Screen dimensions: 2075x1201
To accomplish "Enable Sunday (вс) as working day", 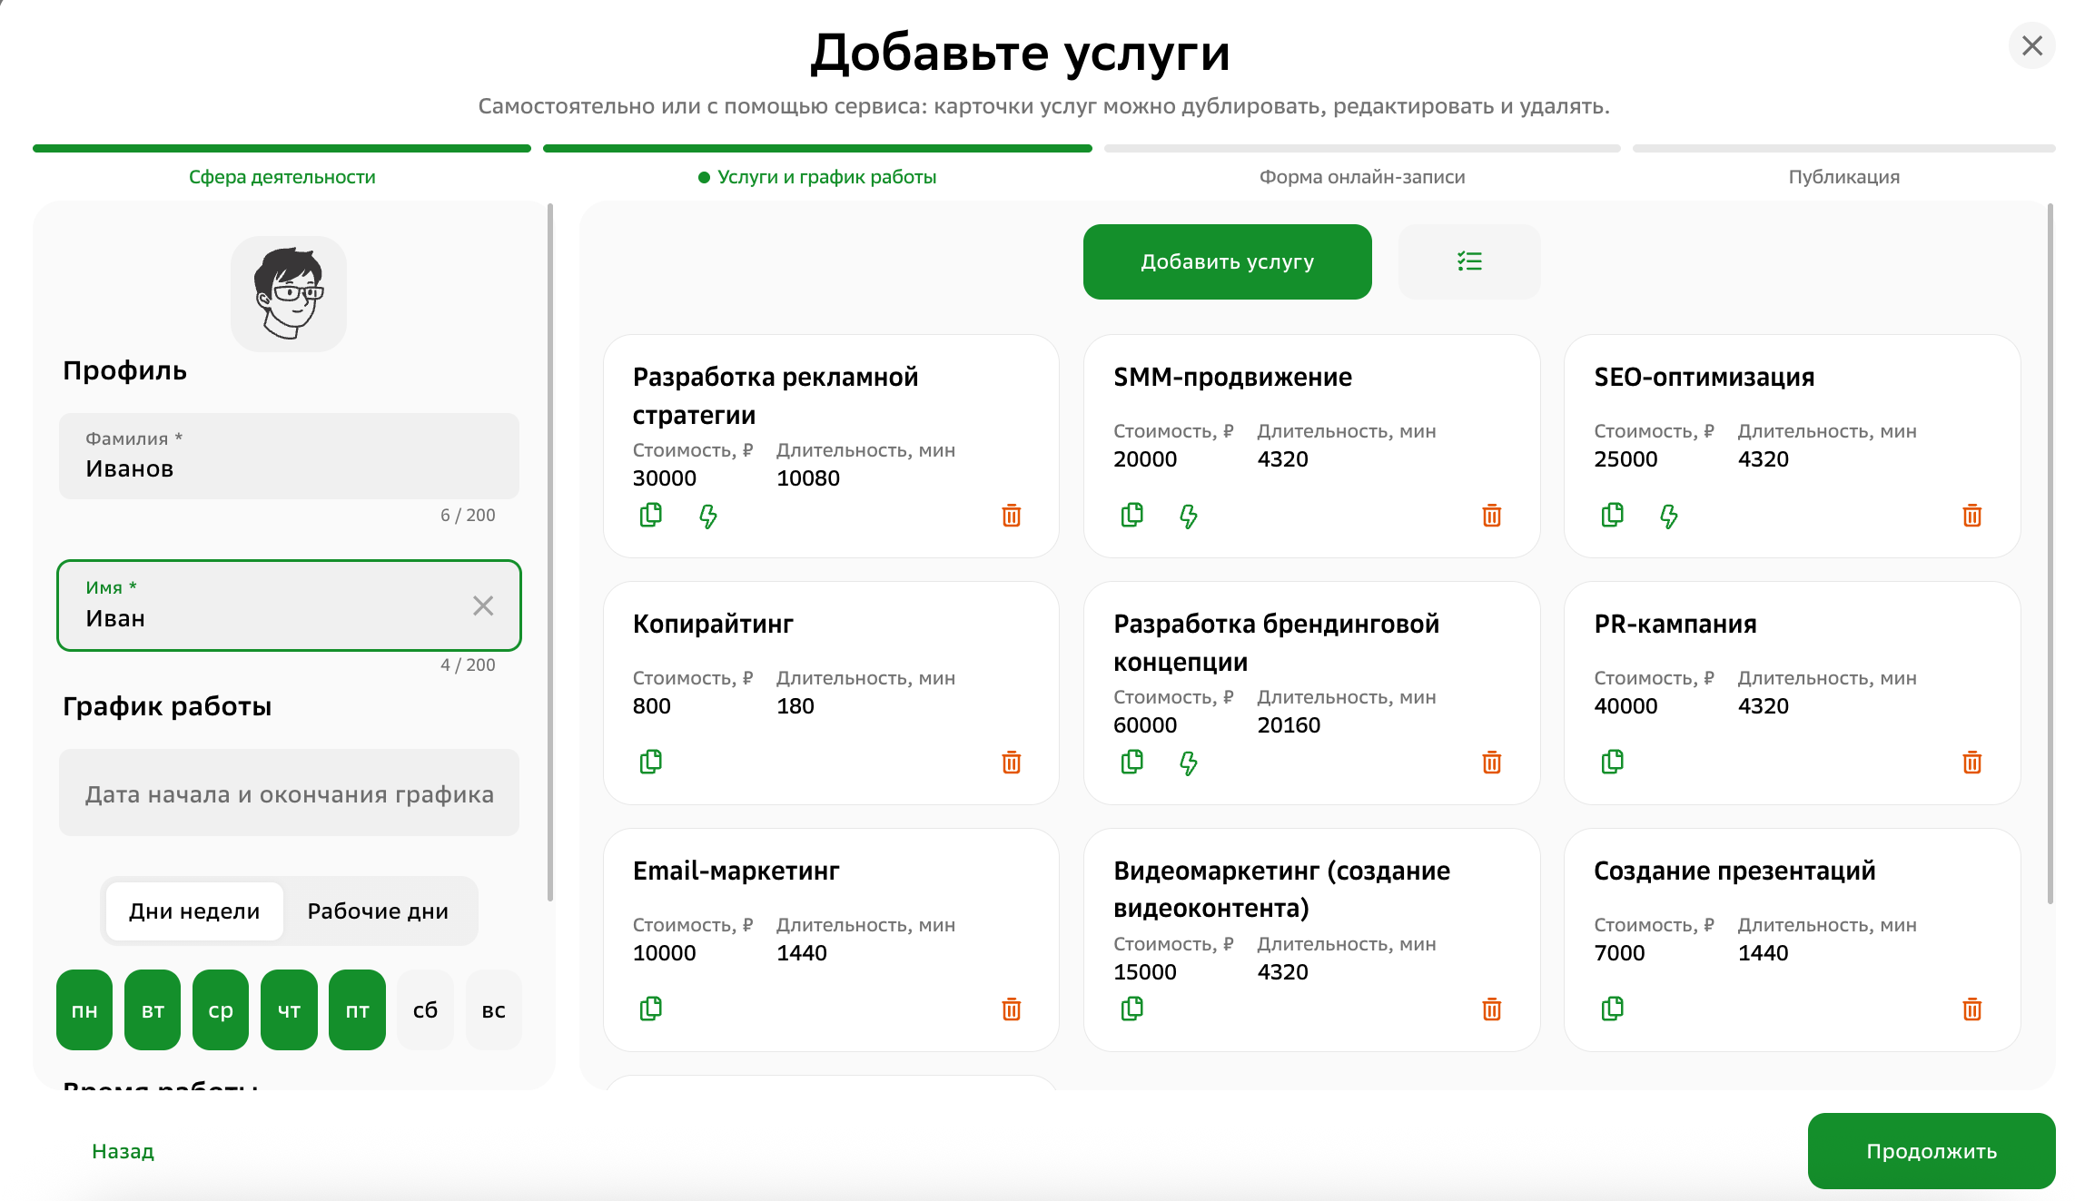I will [x=493, y=1010].
